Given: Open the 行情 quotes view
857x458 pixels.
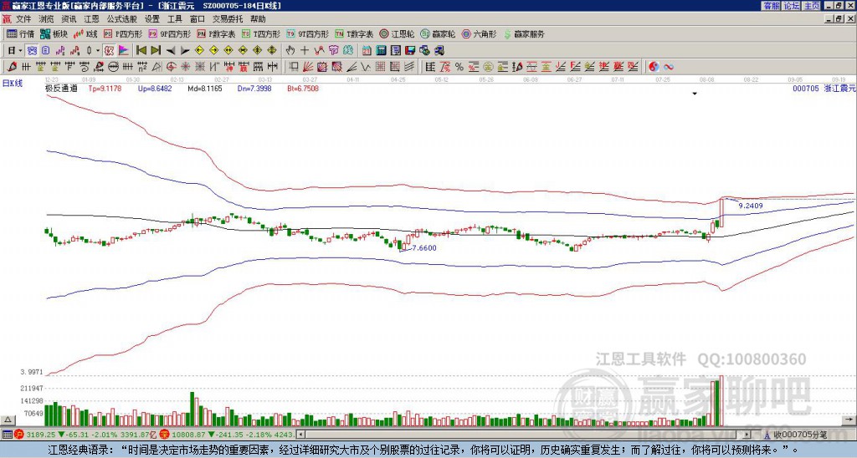Looking at the screenshot, I should 20,33.
